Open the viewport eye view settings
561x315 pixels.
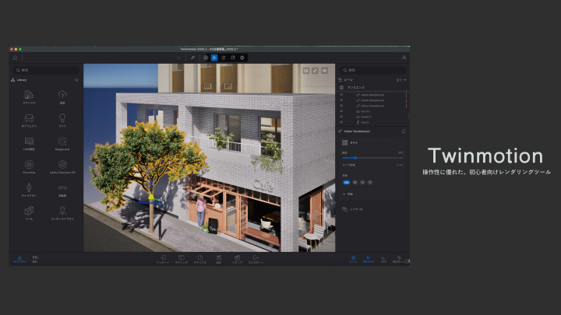coord(324,71)
